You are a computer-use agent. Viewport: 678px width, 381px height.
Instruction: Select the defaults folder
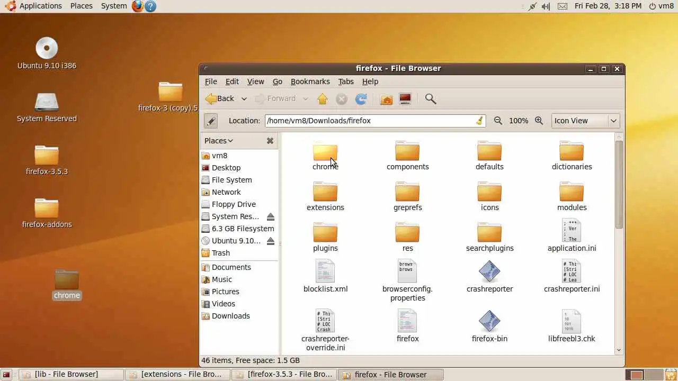click(489, 156)
